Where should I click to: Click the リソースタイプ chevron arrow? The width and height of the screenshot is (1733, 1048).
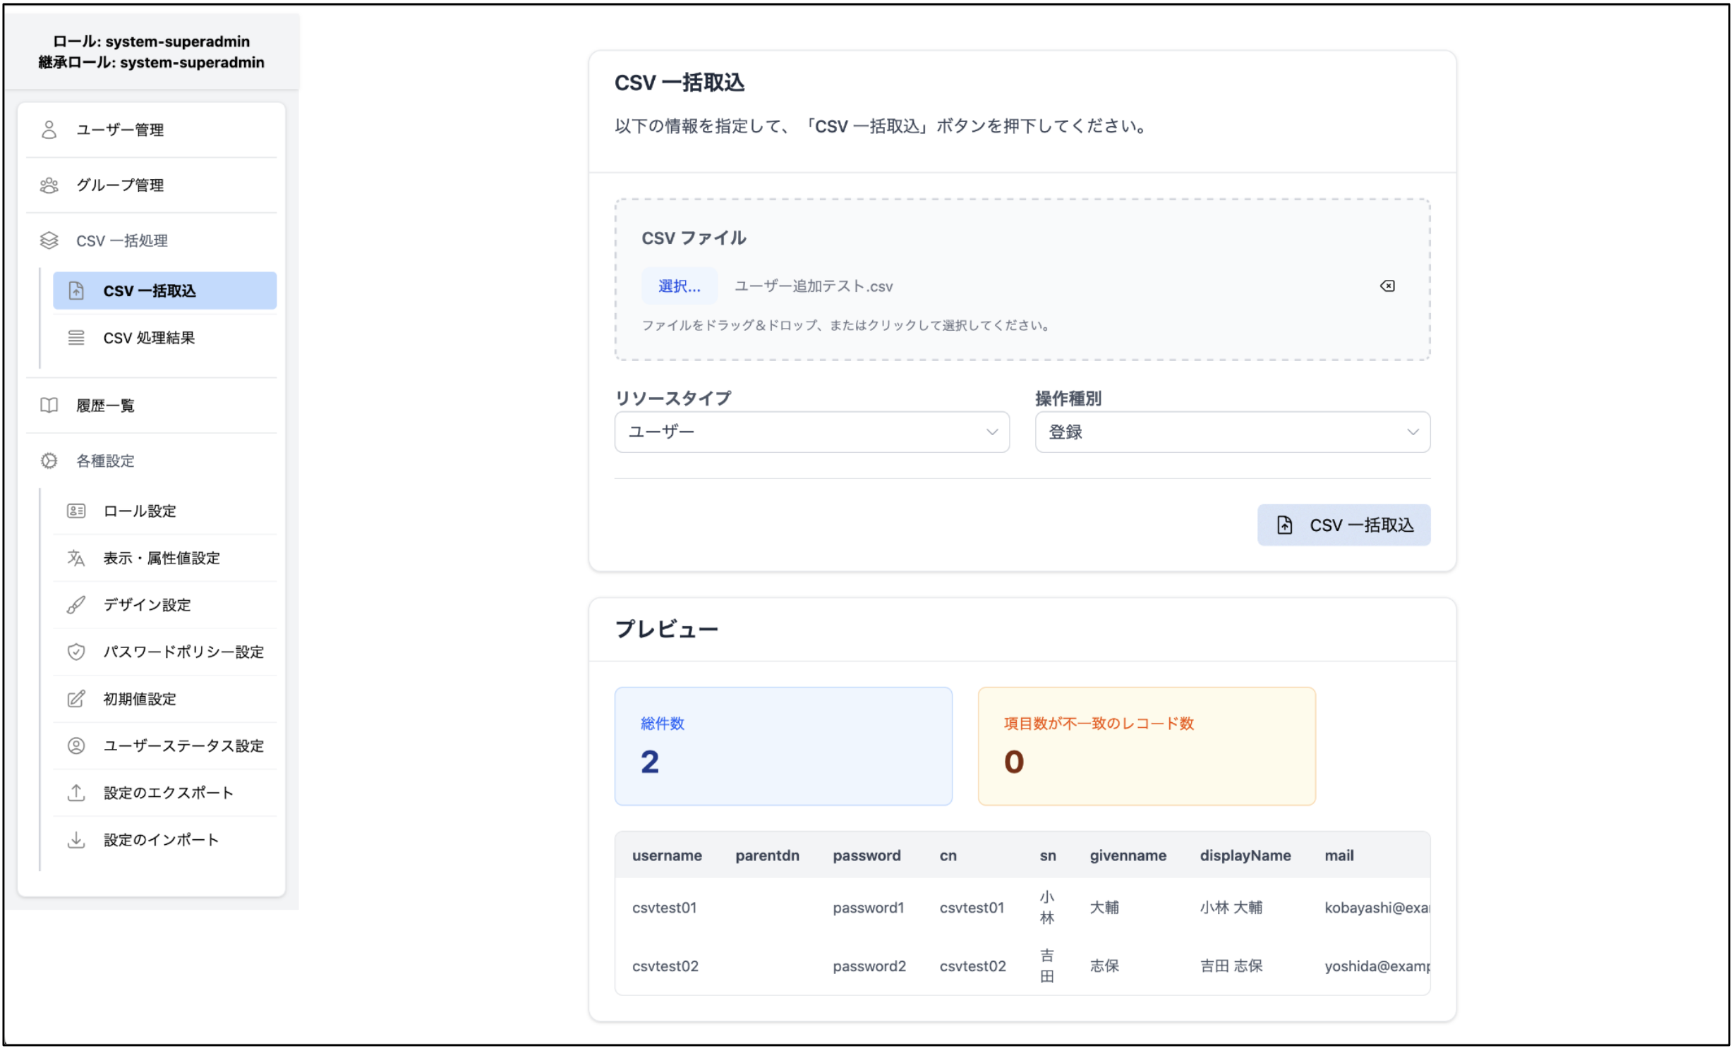(x=991, y=432)
